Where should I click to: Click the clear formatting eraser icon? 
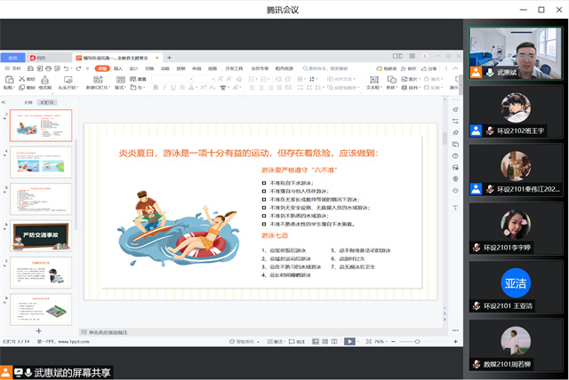coord(239,79)
